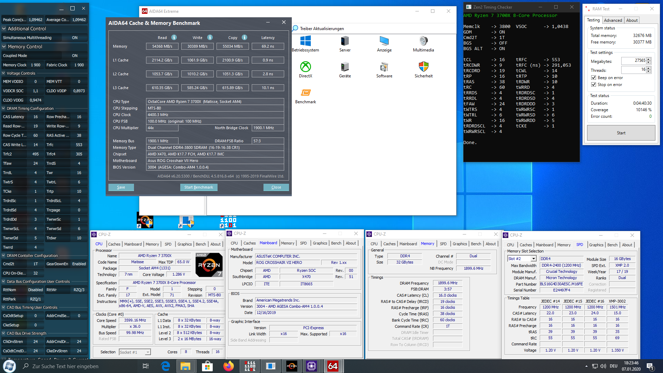Viewport: 663px width, 373px height.
Task: Launch Firefox from the taskbar
Action: click(228, 366)
